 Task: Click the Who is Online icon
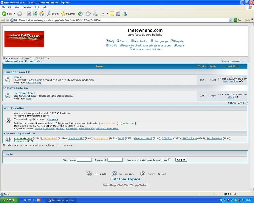(x=8, y=121)
